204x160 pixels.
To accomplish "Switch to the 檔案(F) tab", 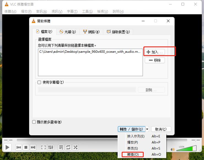I will (x=44, y=32).
